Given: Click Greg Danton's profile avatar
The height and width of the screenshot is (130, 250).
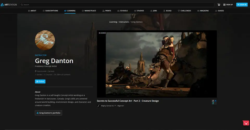Looking at the screenshot, I should 45,40.
